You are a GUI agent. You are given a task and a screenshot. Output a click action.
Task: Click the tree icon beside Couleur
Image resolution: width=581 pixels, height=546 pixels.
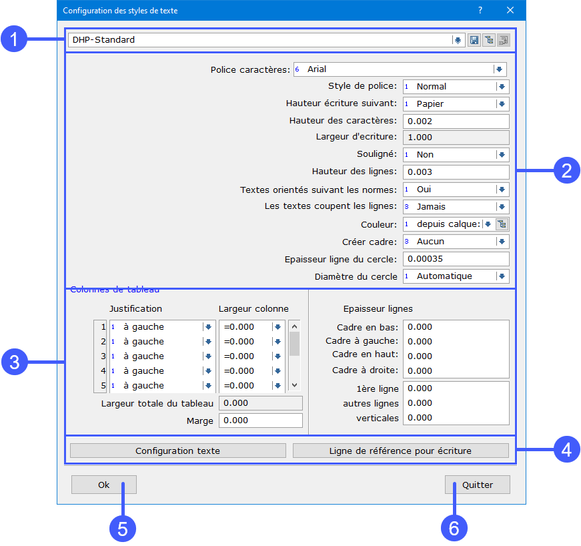point(502,224)
